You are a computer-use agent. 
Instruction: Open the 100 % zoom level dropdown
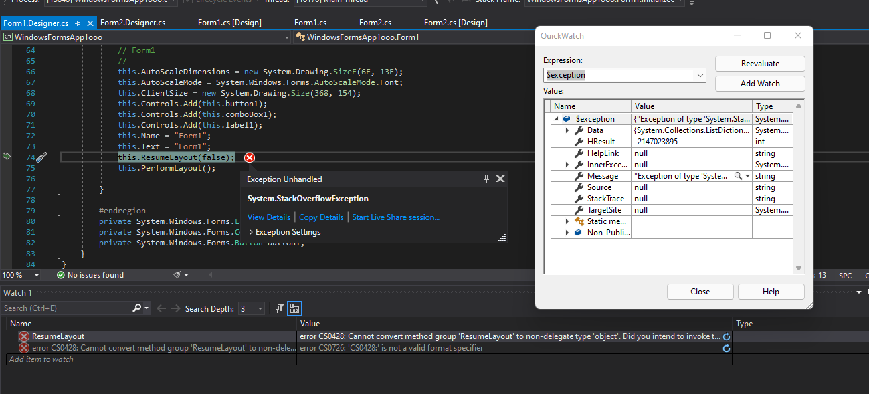37,275
